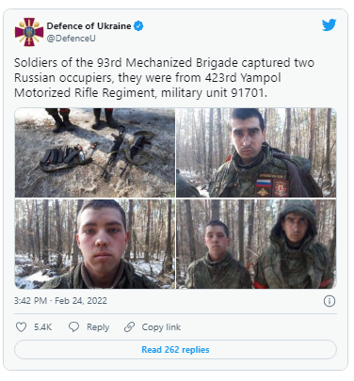The image size is (354, 381).
Task: Click the blue verified badge
Action: 138,26
